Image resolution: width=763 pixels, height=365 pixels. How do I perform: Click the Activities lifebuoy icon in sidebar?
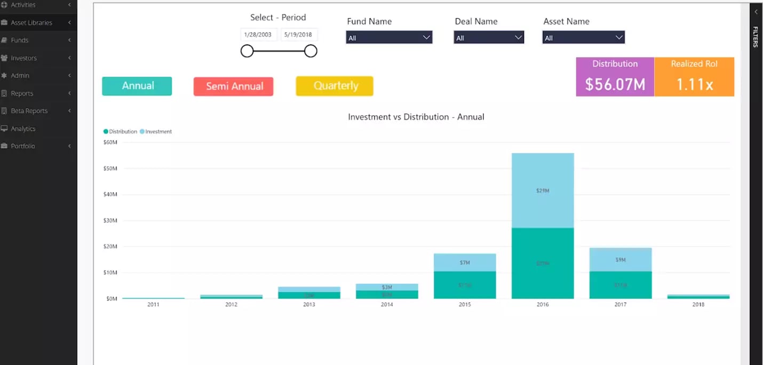[5, 5]
